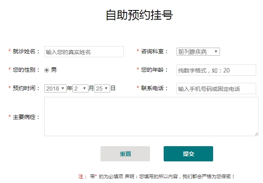Open the day dropdown showing 25
Viewport: 263px width, 183px height.
[102, 88]
